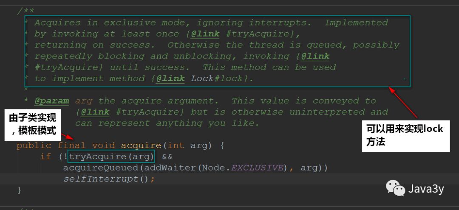Click the '/**' Javadoc opening marker
459x210 pixels.
[25, 12]
